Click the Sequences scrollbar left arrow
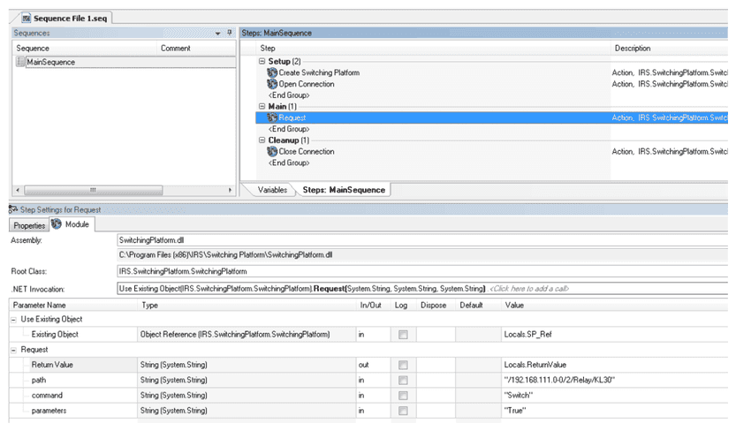736x431 pixels. (18, 190)
